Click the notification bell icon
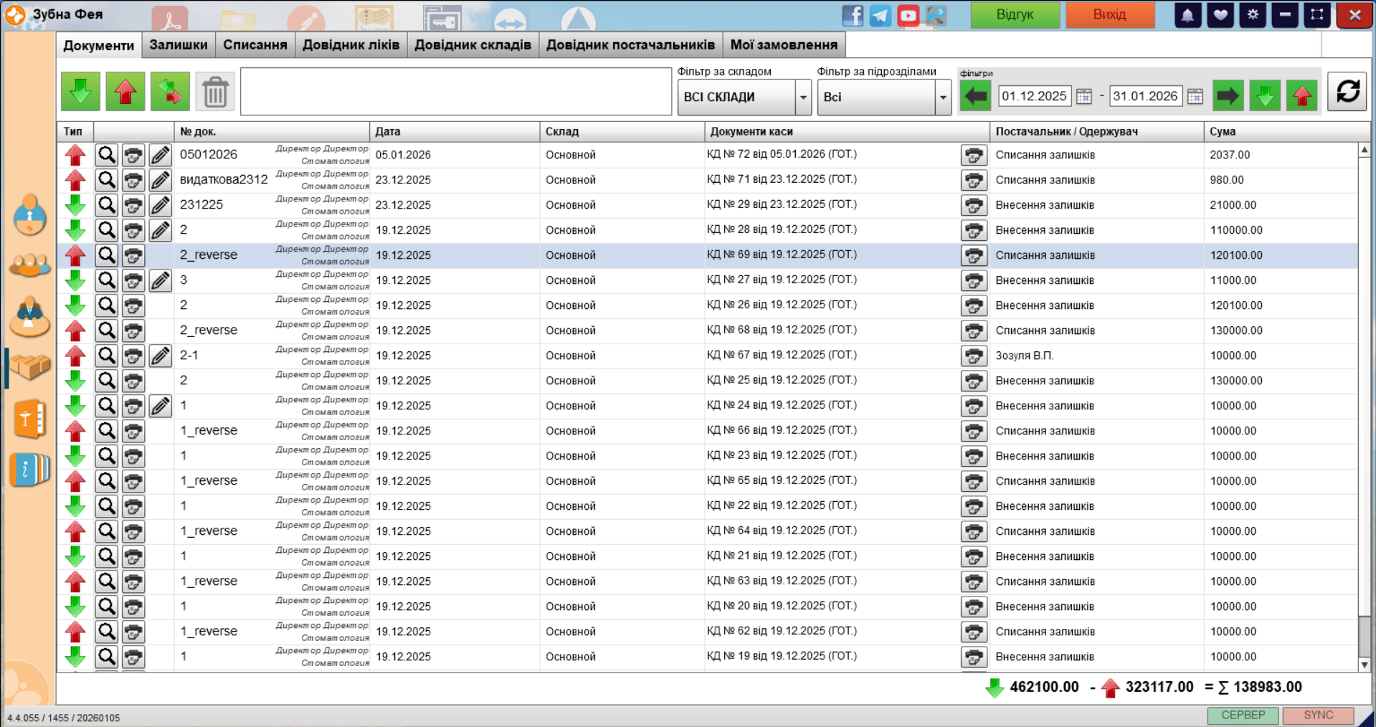This screenshot has width=1376, height=727. point(1187,15)
